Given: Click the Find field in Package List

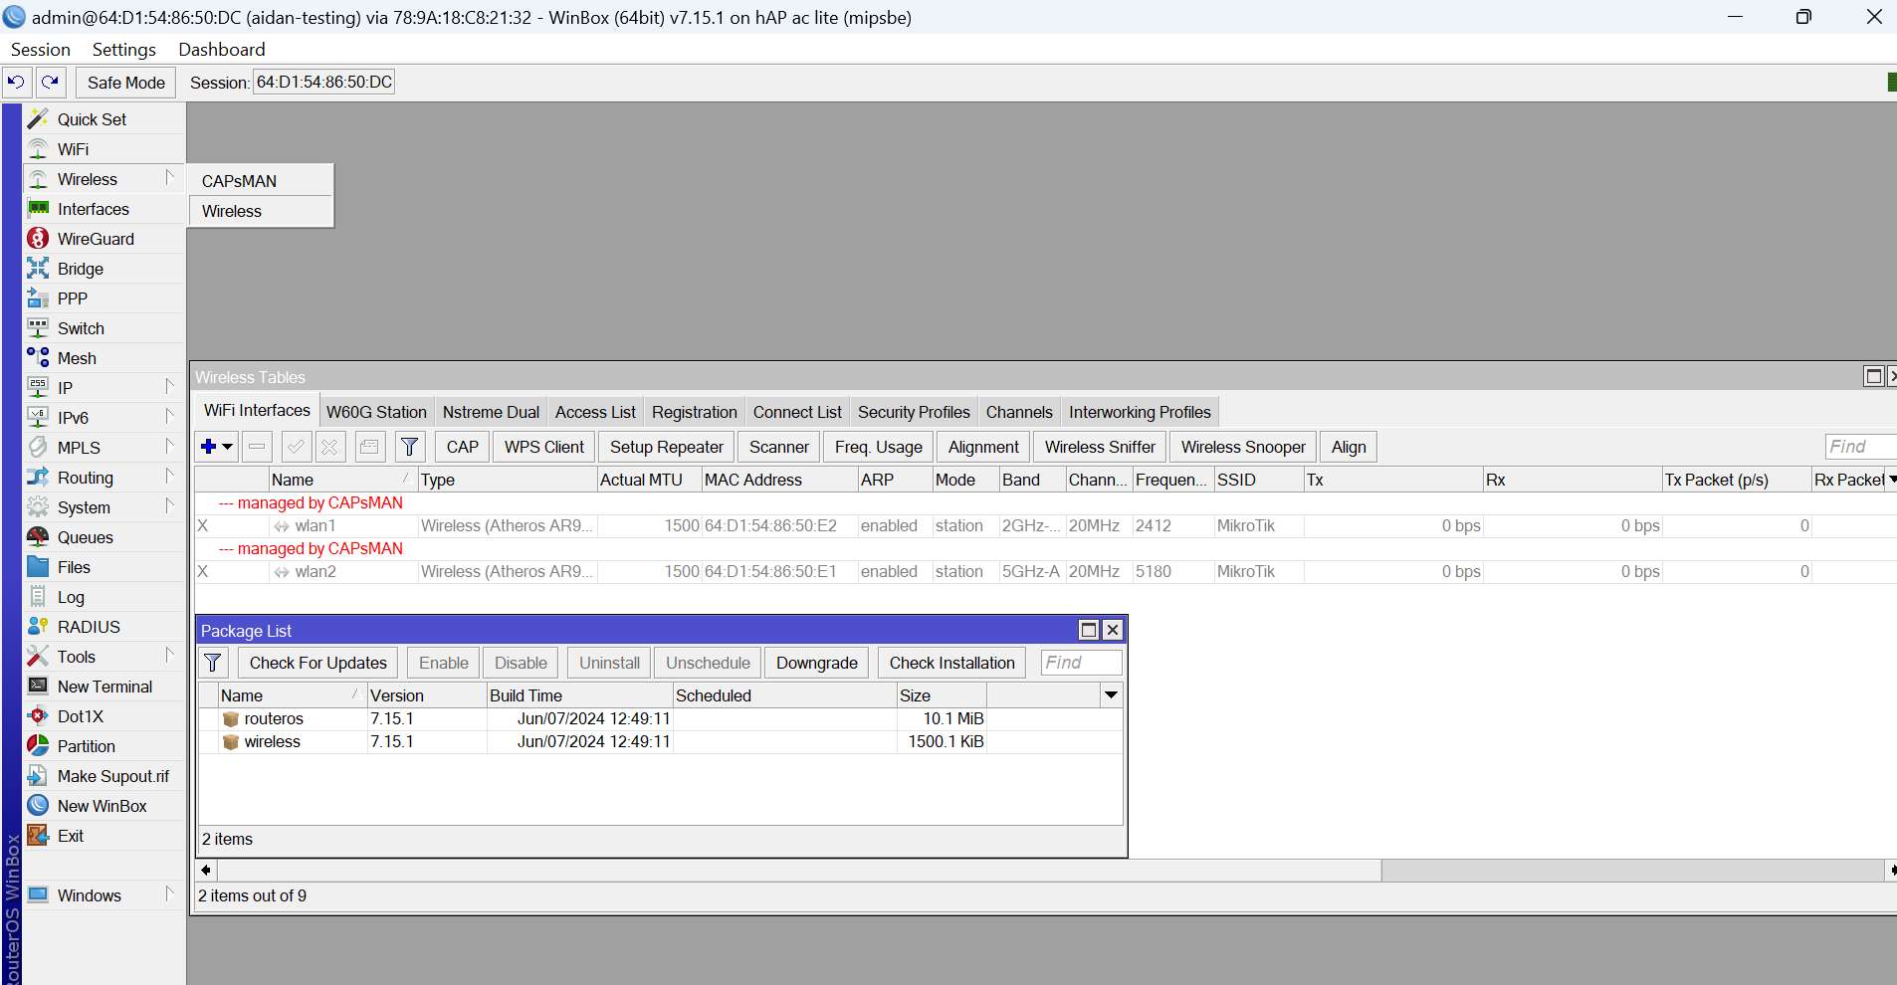Looking at the screenshot, I should pyautogui.click(x=1081, y=663).
